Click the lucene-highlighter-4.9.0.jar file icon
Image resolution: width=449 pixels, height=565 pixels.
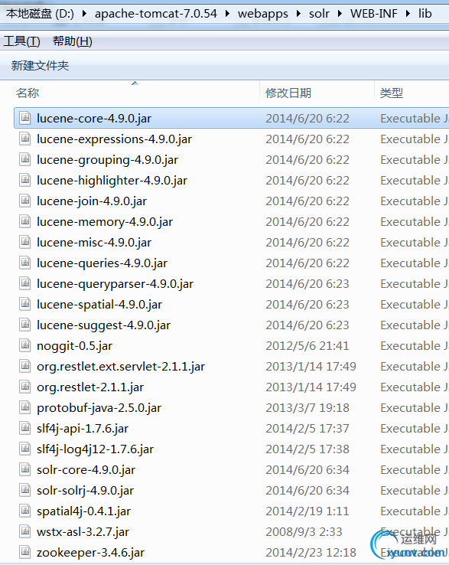click(24, 180)
